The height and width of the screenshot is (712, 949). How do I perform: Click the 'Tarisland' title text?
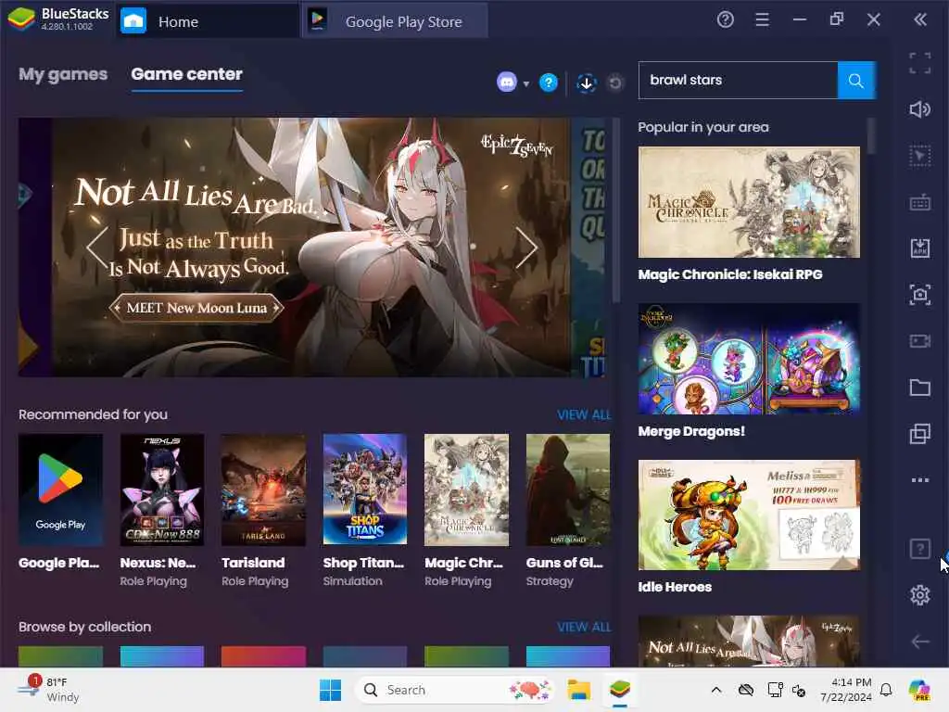click(253, 563)
